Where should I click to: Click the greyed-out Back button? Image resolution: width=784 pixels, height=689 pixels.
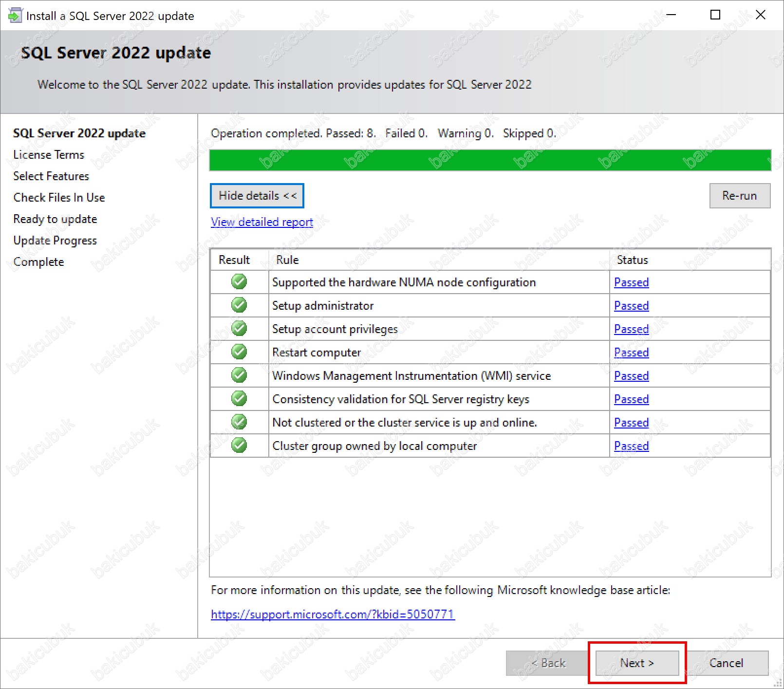(x=548, y=663)
